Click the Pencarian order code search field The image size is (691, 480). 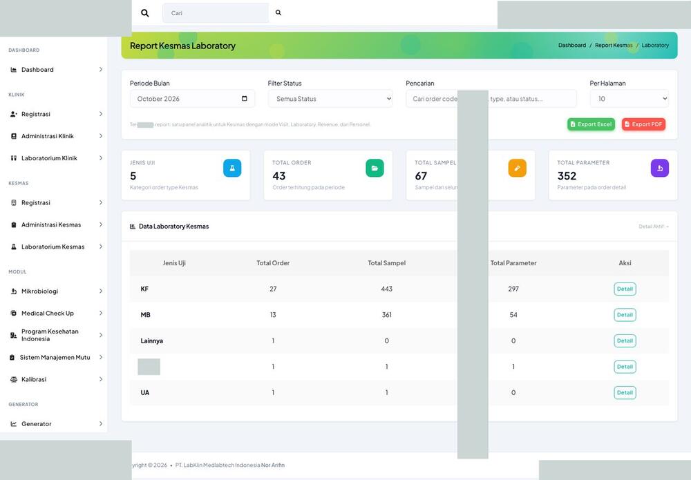[x=491, y=99]
